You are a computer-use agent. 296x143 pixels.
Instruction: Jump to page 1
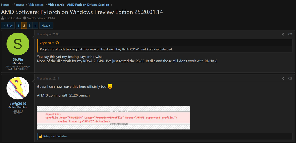point(18,25)
